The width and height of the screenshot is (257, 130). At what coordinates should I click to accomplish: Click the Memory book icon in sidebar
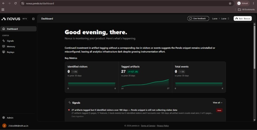[x=4, y=46]
